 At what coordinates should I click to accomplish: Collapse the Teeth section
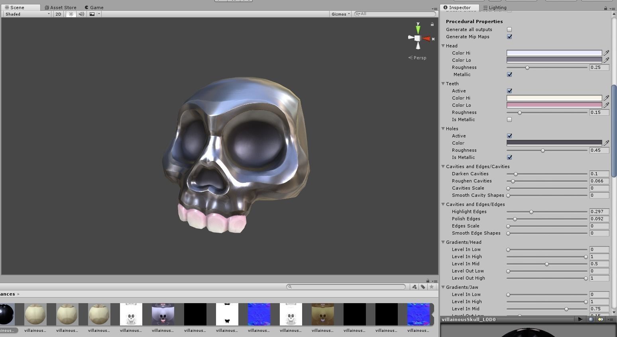click(x=443, y=84)
